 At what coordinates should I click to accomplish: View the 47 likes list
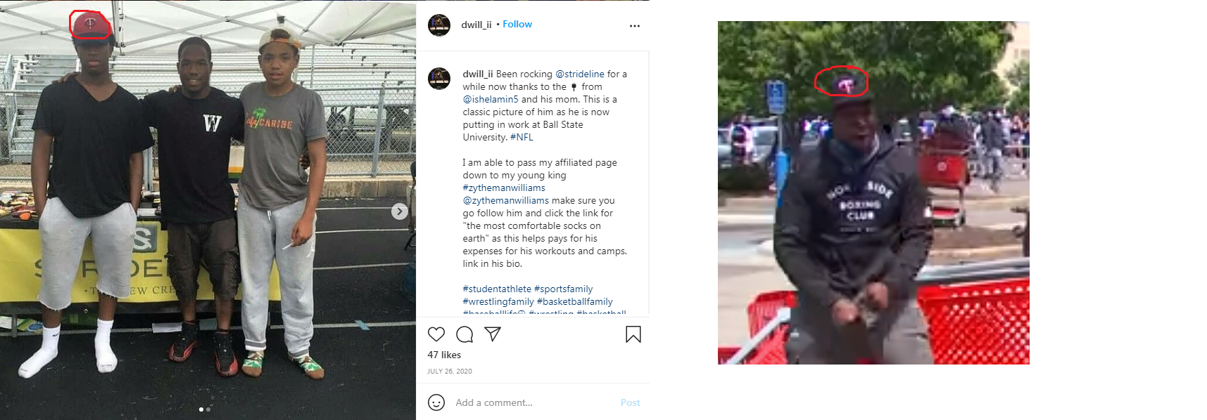coord(444,355)
